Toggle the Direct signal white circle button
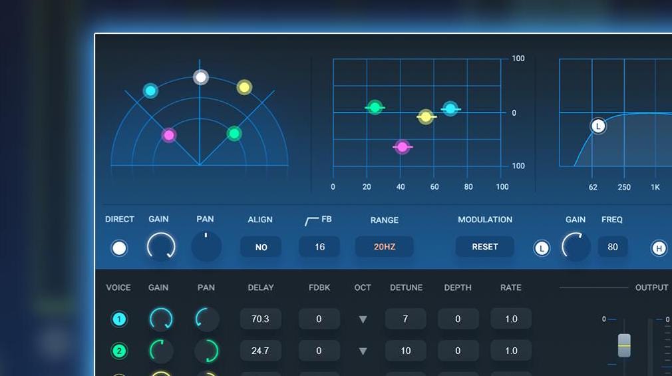 pos(119,248)
